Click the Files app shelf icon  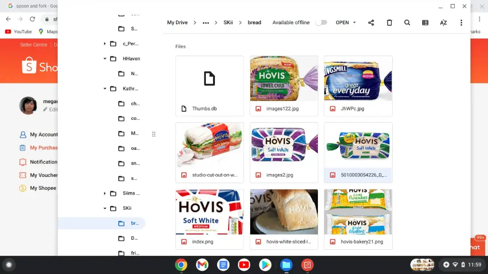pos(286,265)
